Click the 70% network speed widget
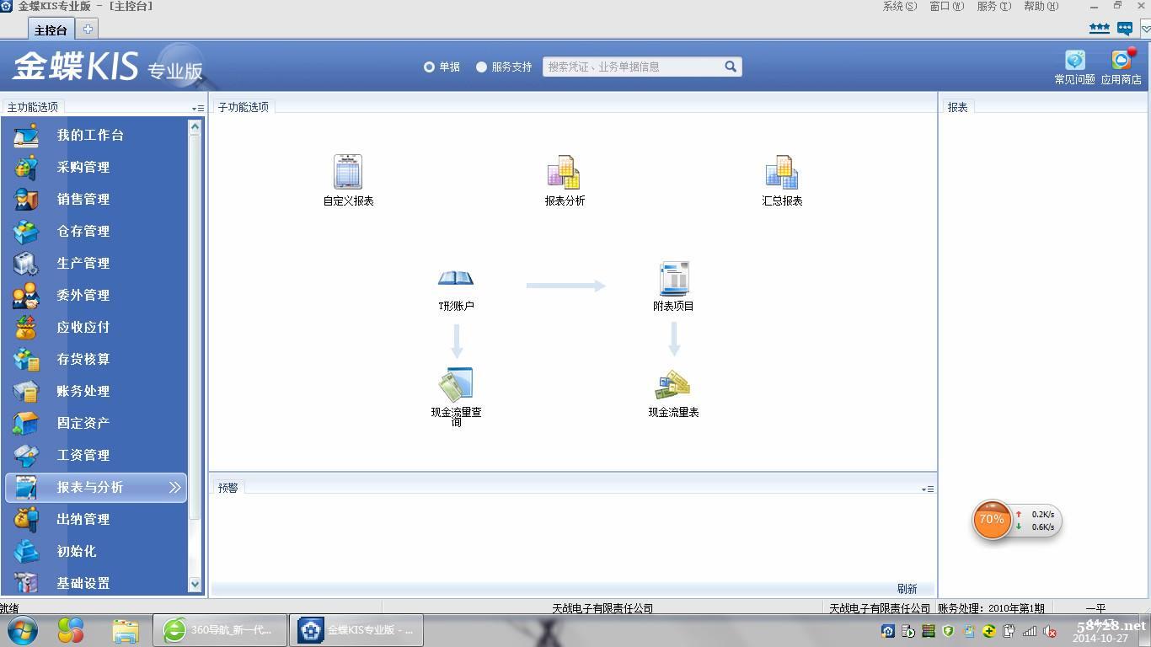 click(991, 520)
